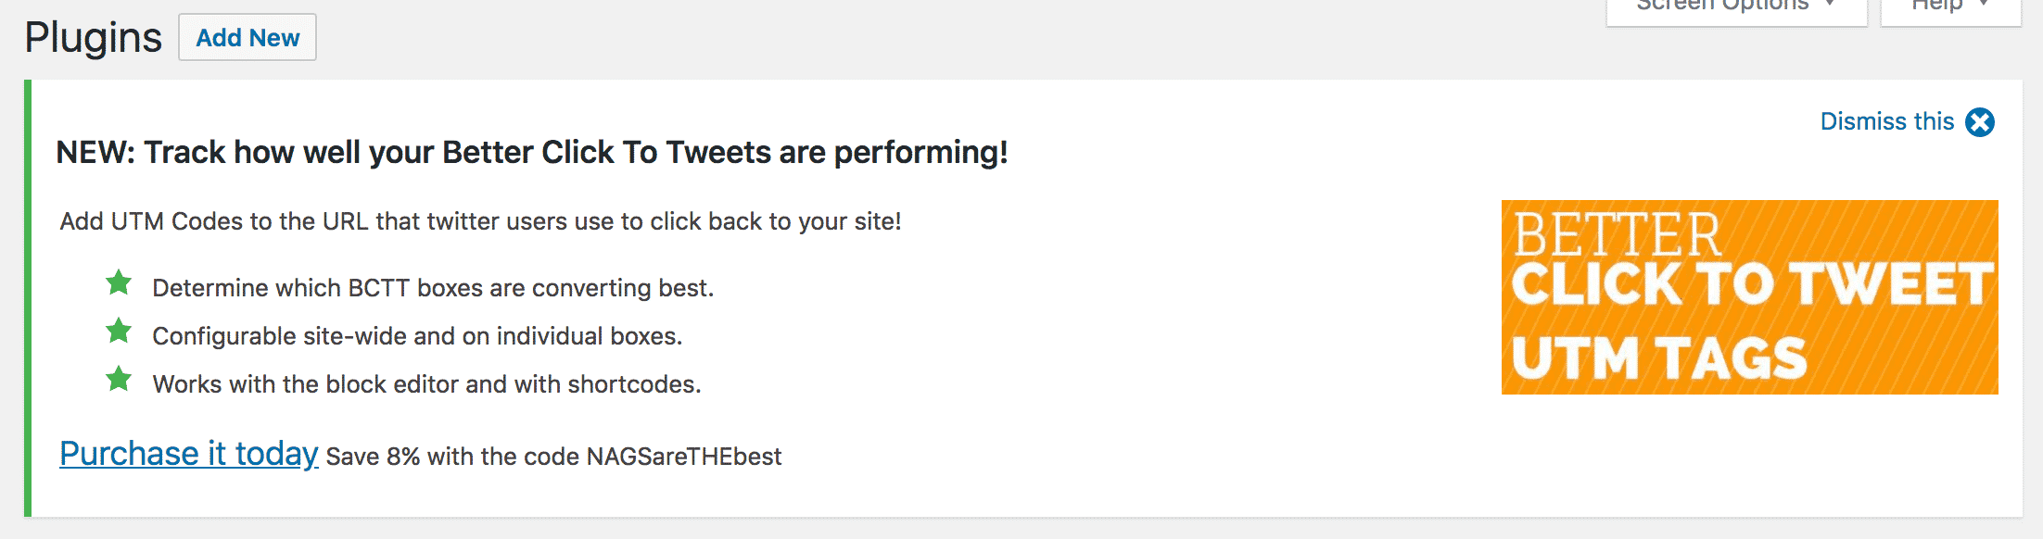Screen dimensions: 2043x539
Task: Click the Plugins page heading
Action: (x=93, y=38)
